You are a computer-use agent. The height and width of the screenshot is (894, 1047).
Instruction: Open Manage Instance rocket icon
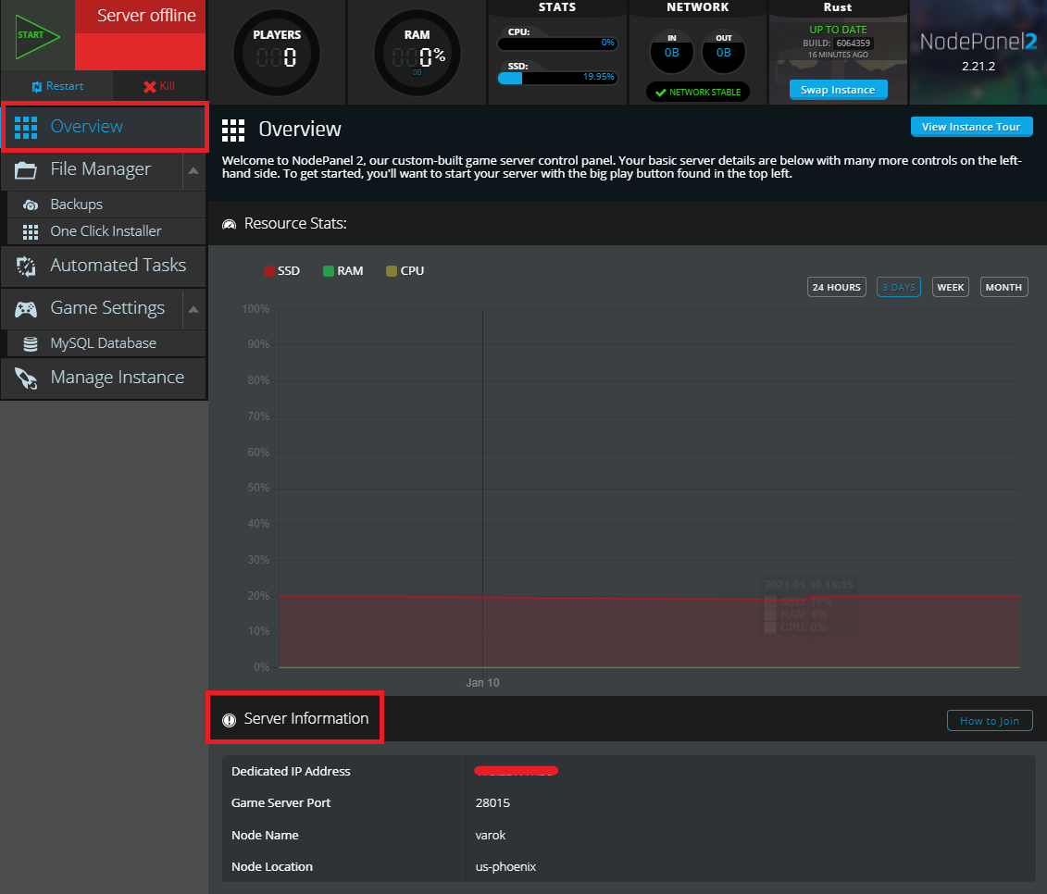click(26, 379)
